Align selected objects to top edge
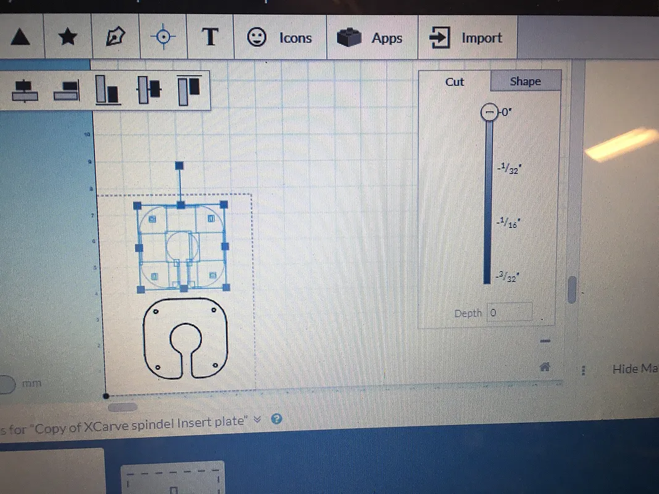Screen dimensions: 659x494 (x=190, y=90)
